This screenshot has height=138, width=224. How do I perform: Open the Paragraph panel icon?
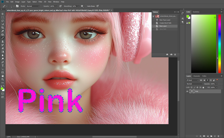183,22
